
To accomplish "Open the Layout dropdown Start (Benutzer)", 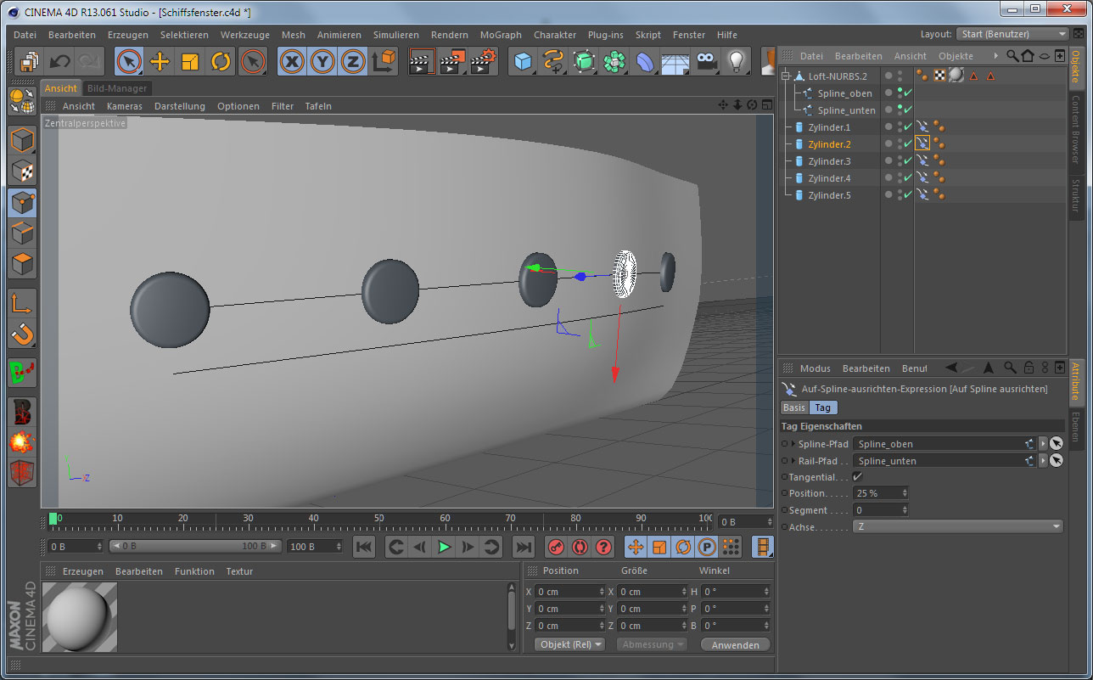I will (1012, 34).
